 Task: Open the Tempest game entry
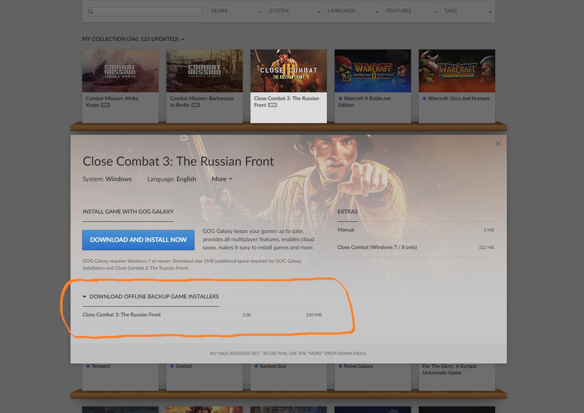point(120,376)
